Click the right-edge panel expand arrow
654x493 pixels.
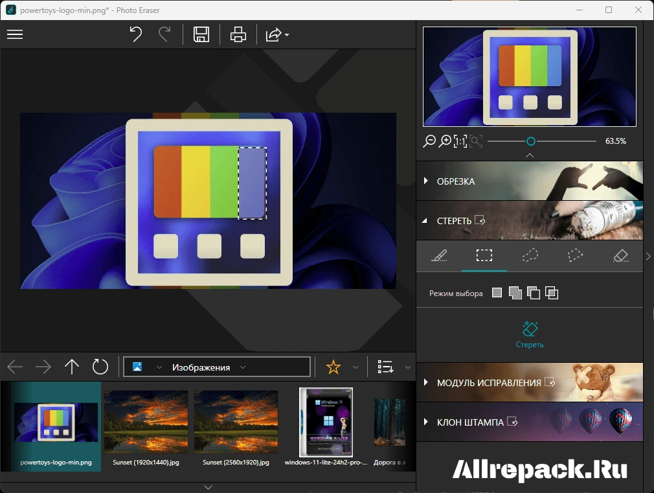648,257
